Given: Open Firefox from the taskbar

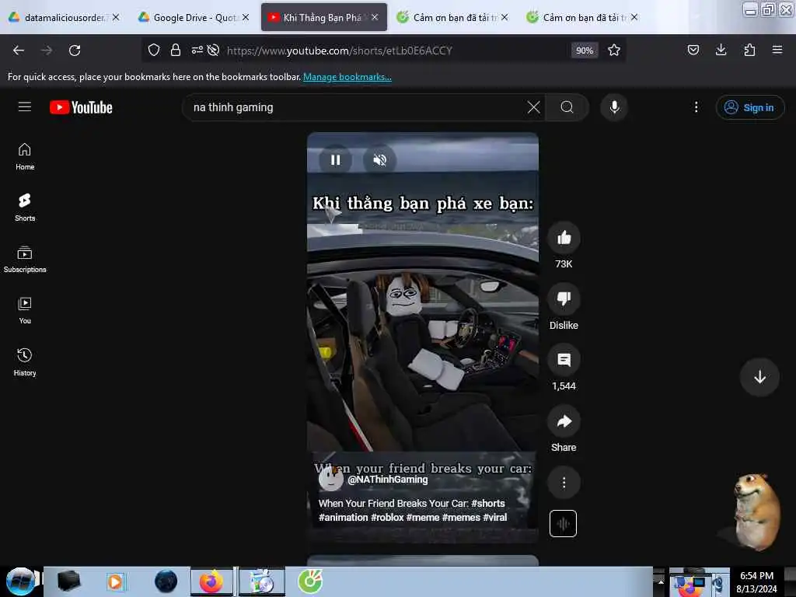Looking at the screenshot, I should pyautogui.click(x=211, y=581).
